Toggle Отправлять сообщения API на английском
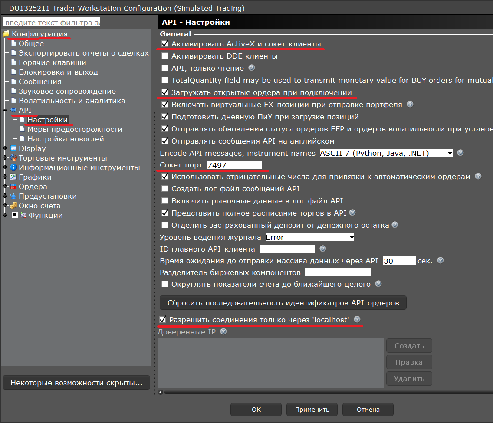 pos(165,141)
